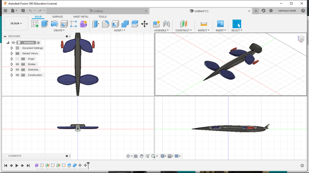Select the Revolve tool icon
The width and height of the screenshot is (309, 173).
coord(54,24)
